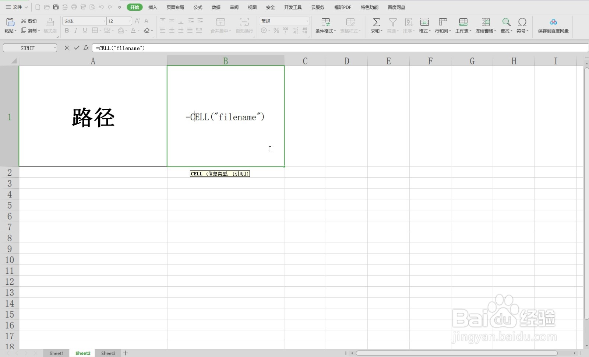The height and width of the screenshot is (357, 589).
Task: Open the Insert Function fx dialog
Action: tap(86, 48)
